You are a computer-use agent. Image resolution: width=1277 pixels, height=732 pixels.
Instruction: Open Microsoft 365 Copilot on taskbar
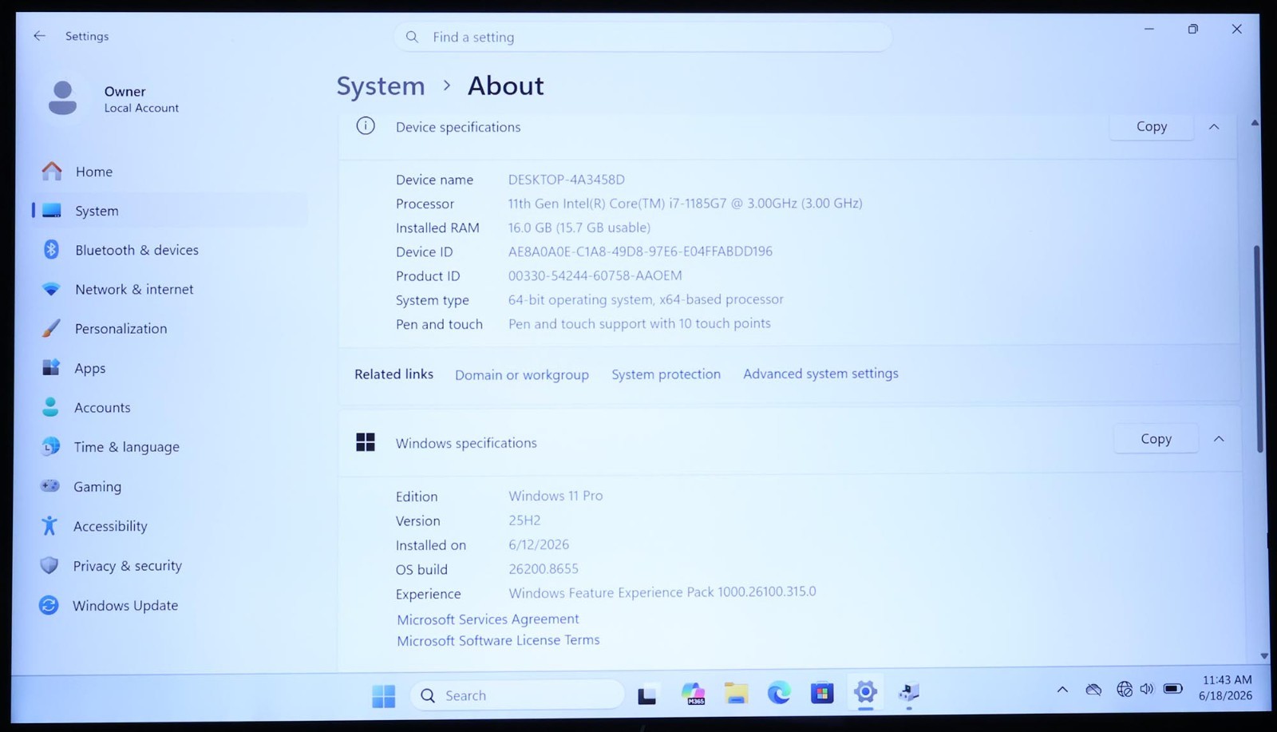coord(693,694)
